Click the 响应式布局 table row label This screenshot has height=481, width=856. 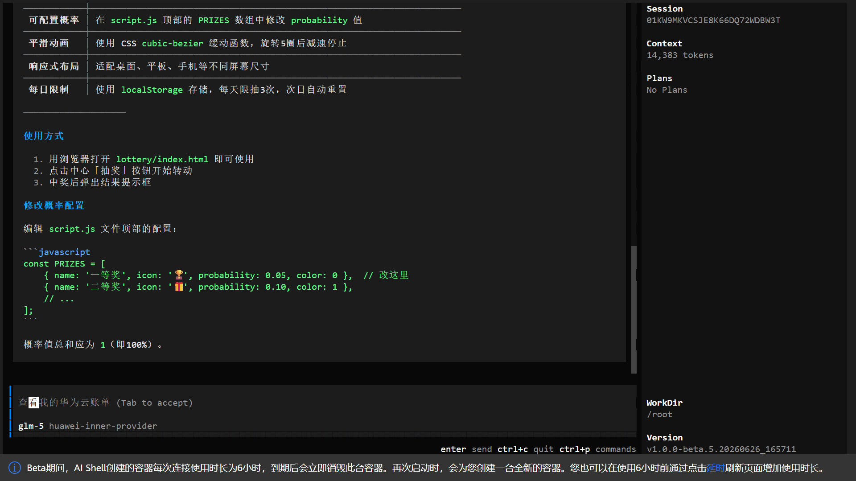click(x=54, y=66)
